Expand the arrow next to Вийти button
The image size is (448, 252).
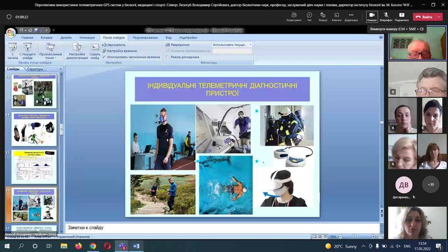point(439,17)
